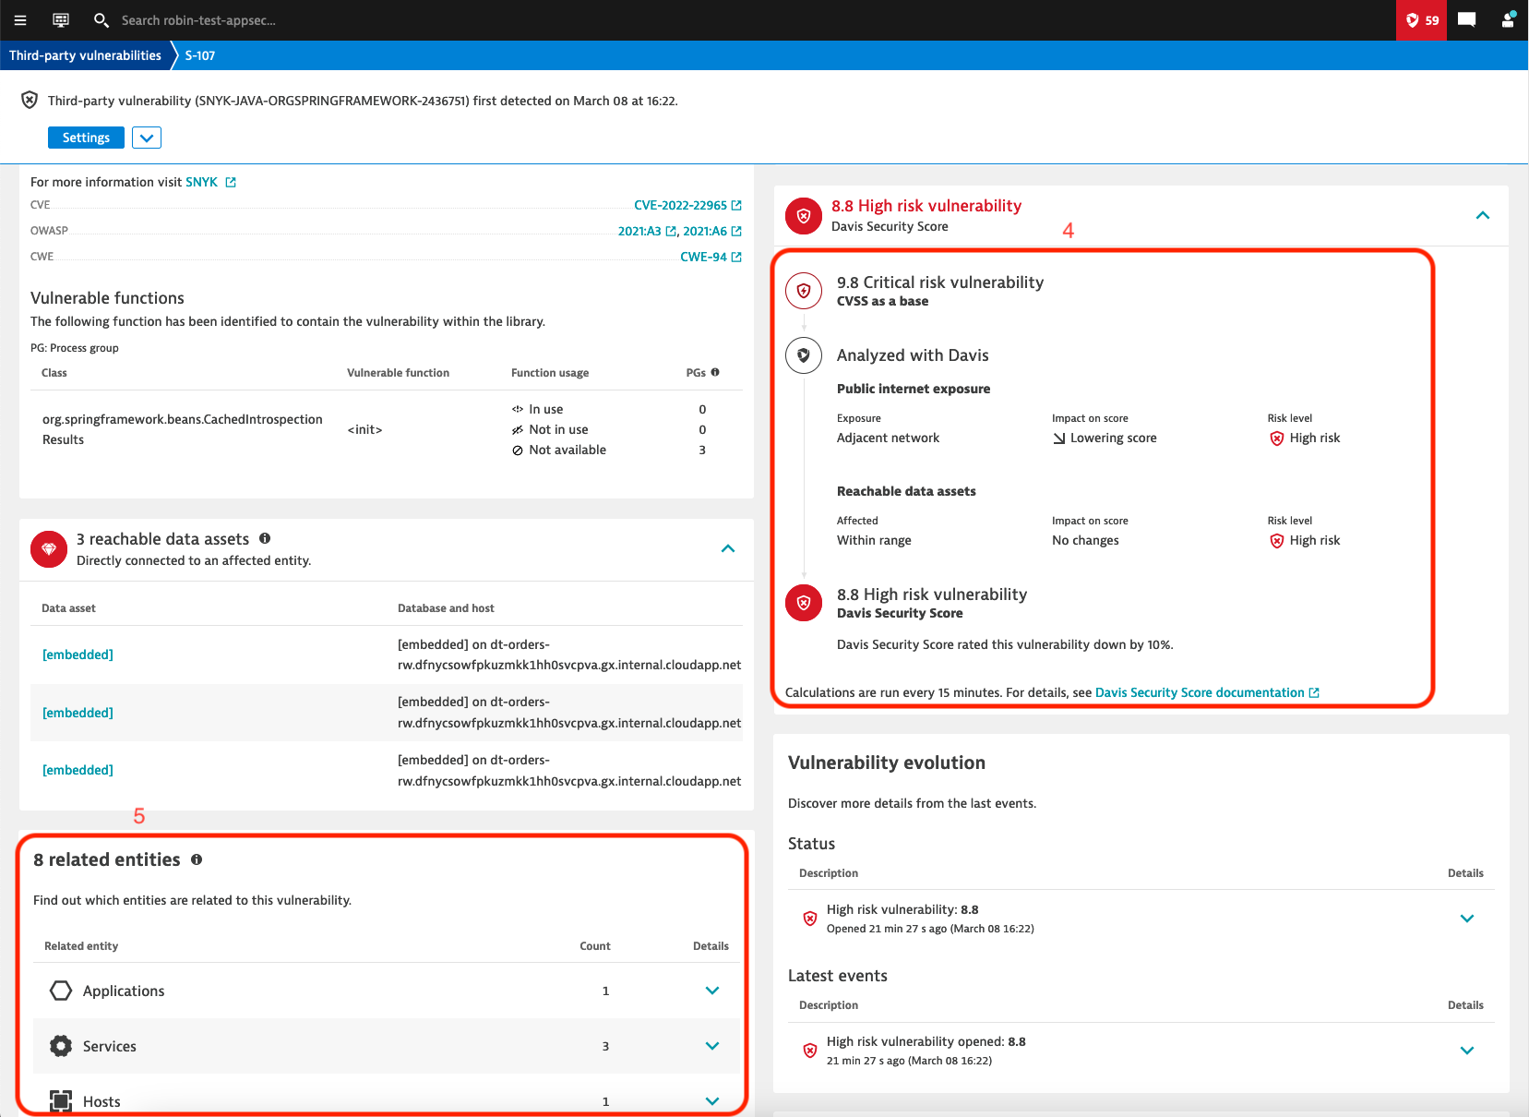Open the security problems badge showing 59

coord(1421,20)
